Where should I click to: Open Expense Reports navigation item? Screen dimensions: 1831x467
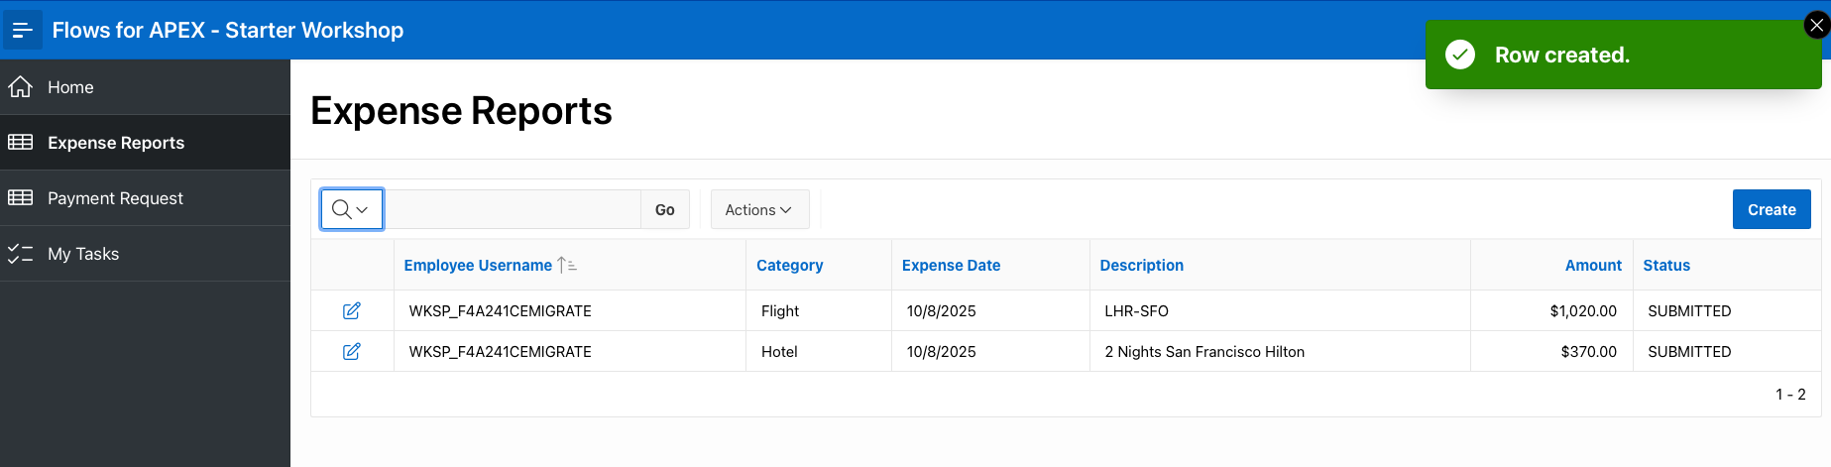point(145,142)
